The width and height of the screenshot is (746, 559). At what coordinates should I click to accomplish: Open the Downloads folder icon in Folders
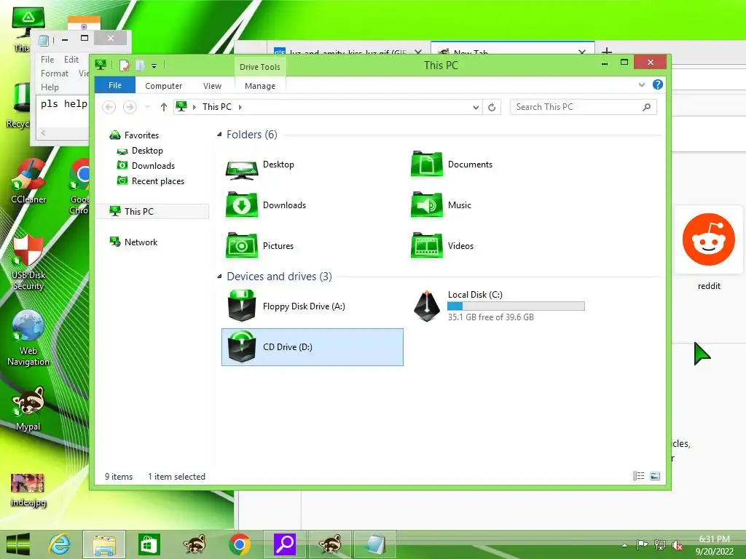click(242, 205)
